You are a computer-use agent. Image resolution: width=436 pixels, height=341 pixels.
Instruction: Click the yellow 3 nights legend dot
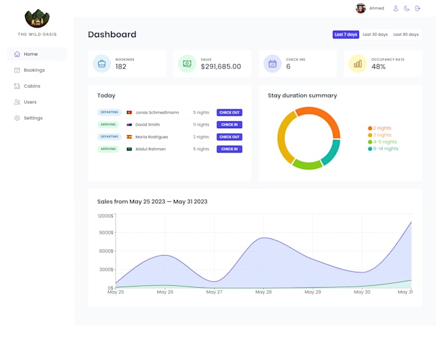point(370,135)
